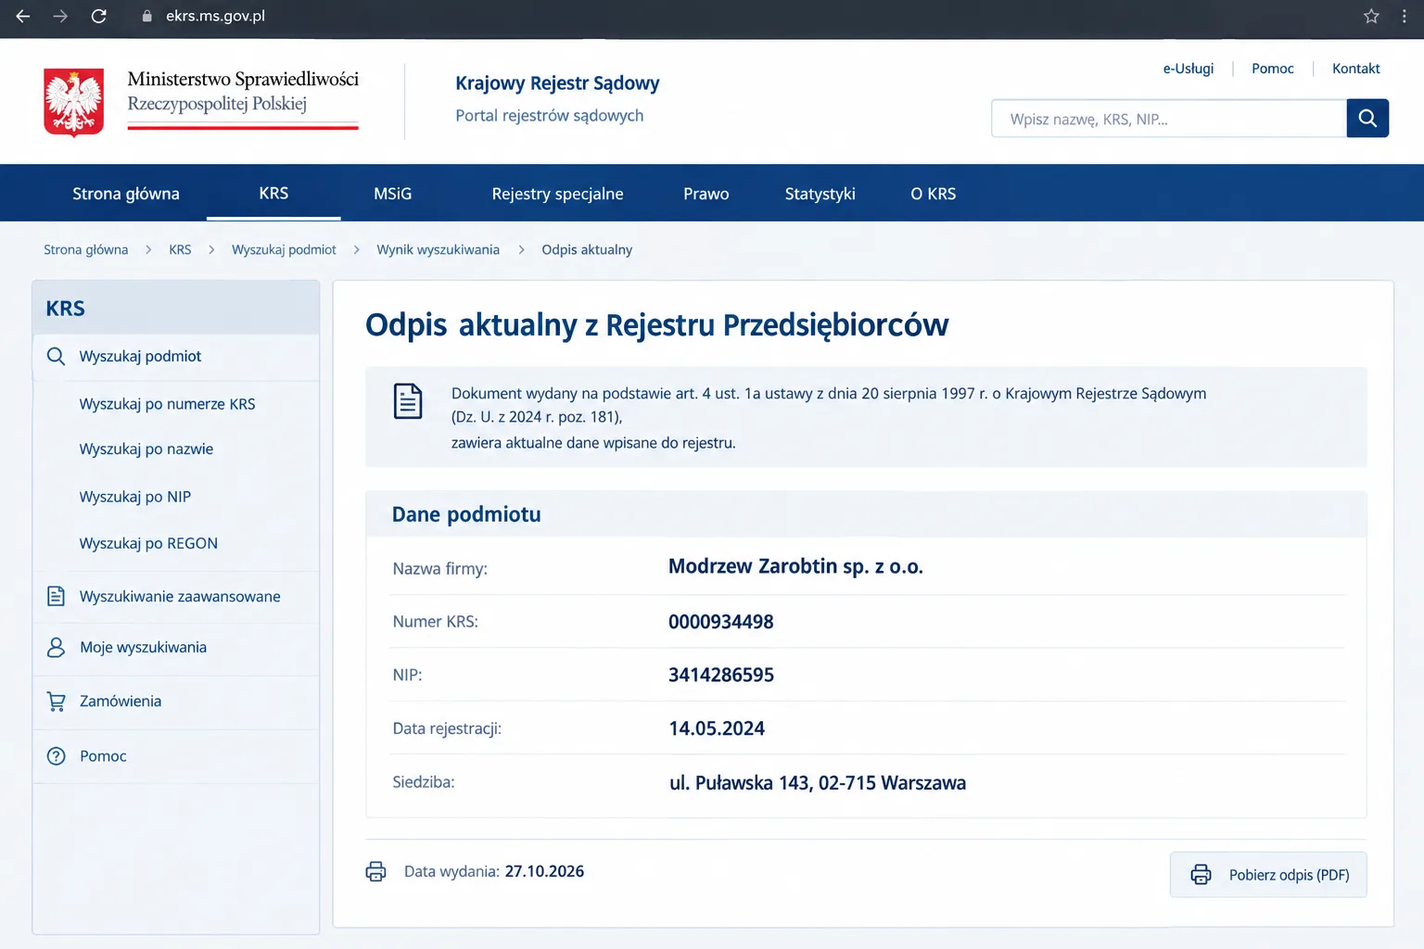Click question mark icon beside Pomoc
The width and height of the screenshot is (1424, 949).
(56, 756)
